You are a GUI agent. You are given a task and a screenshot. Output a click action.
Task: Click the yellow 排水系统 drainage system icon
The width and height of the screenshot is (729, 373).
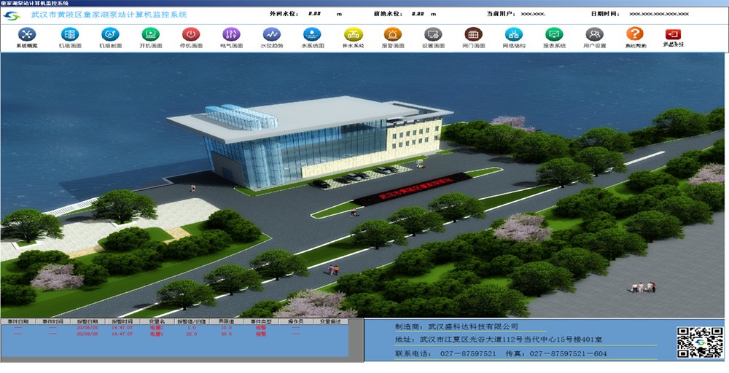point(353,34)
